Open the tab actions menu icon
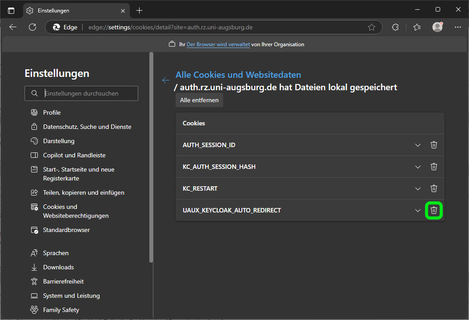The height and width of the screenshot is (320, 469). [11, 10]
